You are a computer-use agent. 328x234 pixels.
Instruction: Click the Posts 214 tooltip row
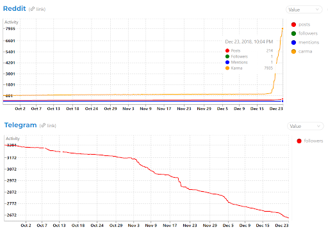pyautogui.click(x=249, y=51)
